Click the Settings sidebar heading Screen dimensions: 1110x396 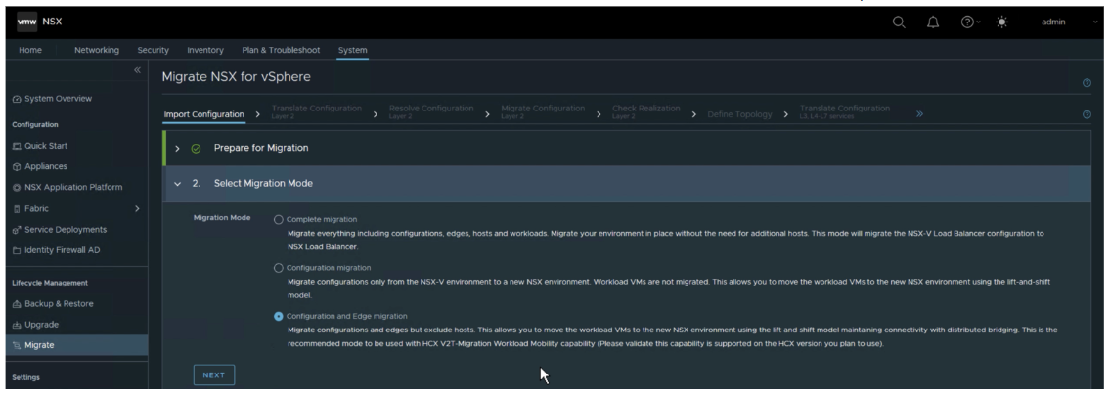coord(26,377)
